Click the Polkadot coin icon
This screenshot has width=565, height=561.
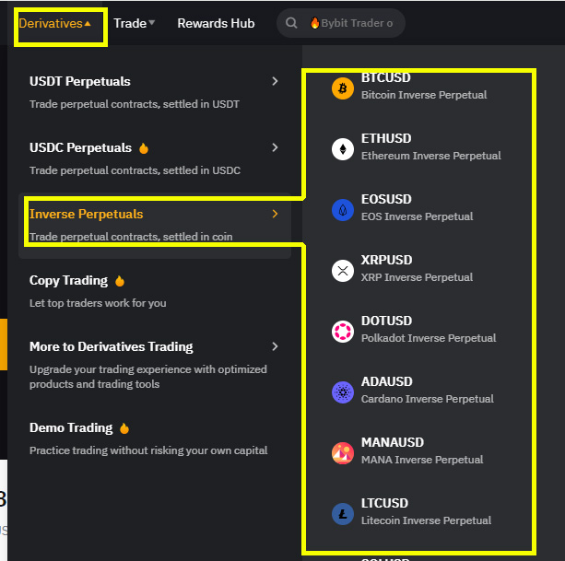[x=342, y=332]
